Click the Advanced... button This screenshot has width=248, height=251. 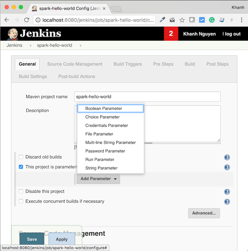pos(204,213)
